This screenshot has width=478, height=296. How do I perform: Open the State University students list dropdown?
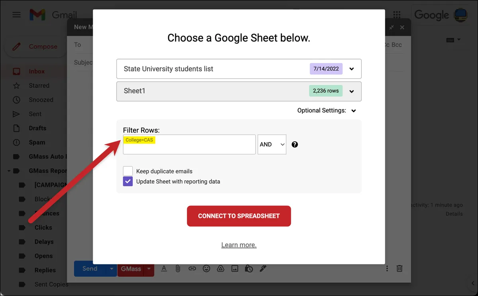(239, 69)
